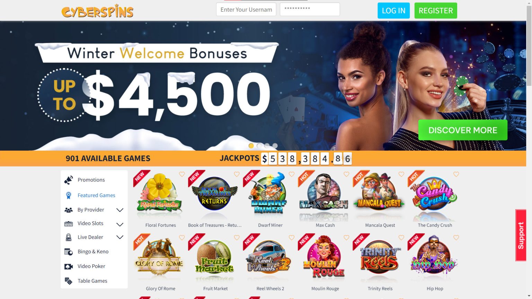Expand the Live Dealer chevron
Image resolution: width=532 pixels, height=299 pixels.
(x=120, y=237)
